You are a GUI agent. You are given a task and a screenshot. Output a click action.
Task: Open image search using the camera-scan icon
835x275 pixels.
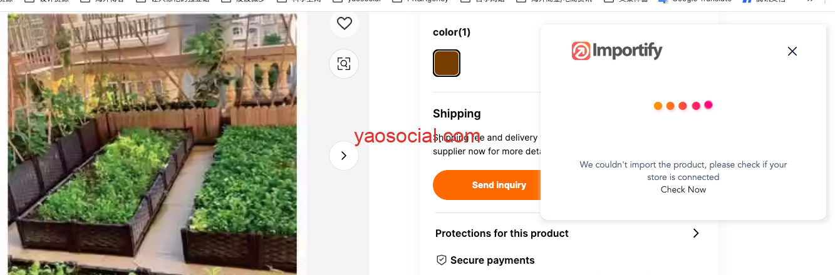pyautogui.click(x=344, y=63)
